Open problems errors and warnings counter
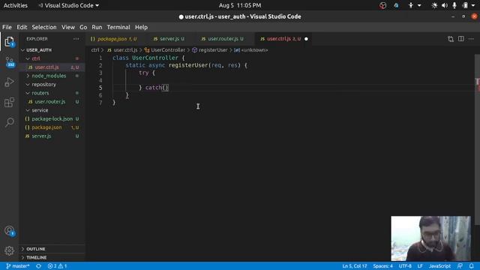The image size is (480, 270). [x=57, y=266]
